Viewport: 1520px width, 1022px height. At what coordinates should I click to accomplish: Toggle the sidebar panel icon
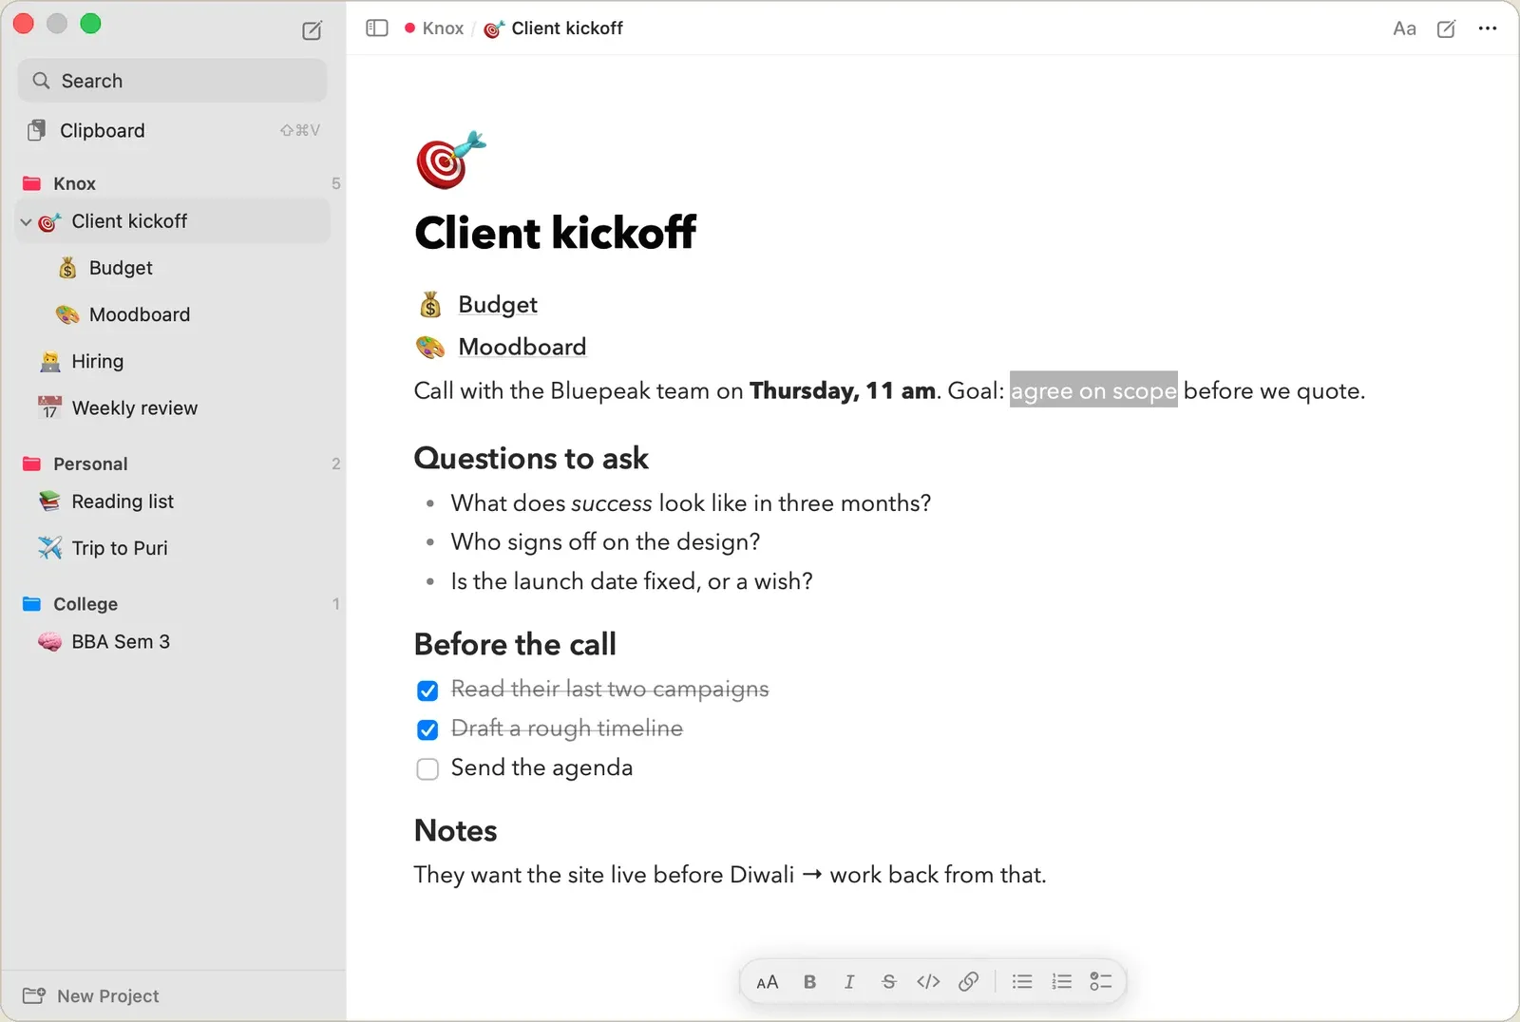tap(377, 28)
